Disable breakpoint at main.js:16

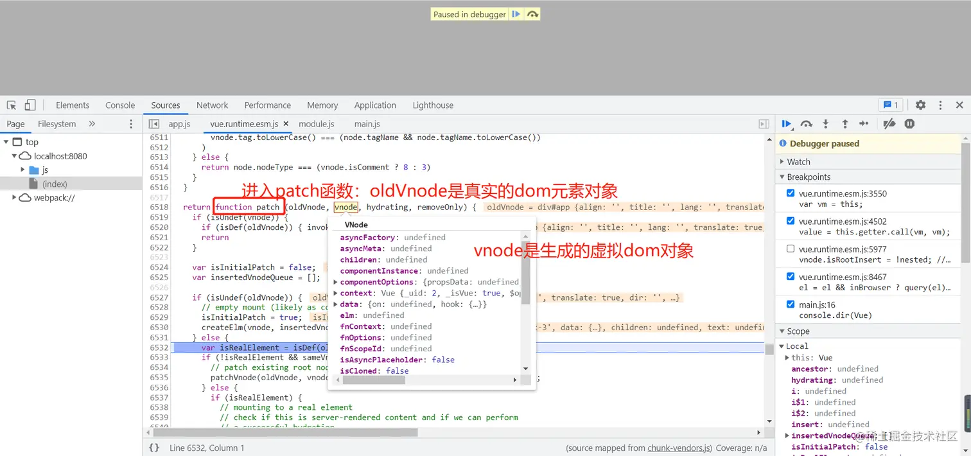tap(791, 304)
